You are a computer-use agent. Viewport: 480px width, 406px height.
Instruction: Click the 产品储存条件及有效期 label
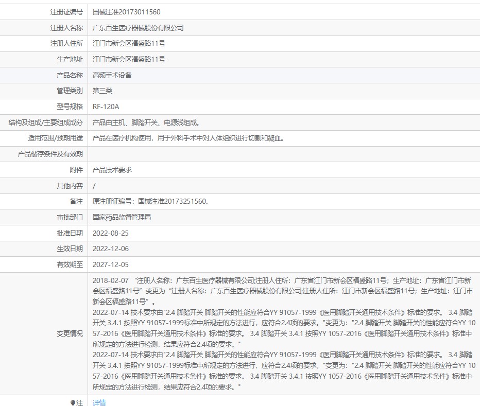50,154
